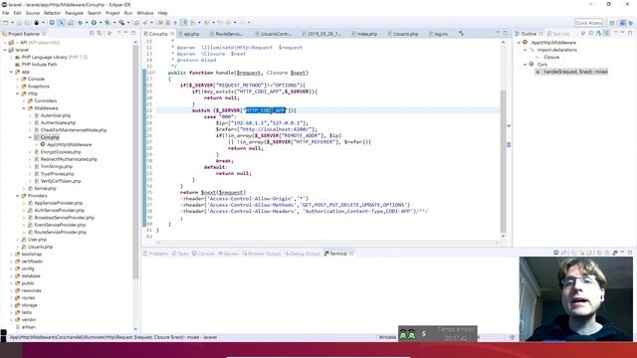
Task: Open the Problems tab
Action: tap(156, 254)
